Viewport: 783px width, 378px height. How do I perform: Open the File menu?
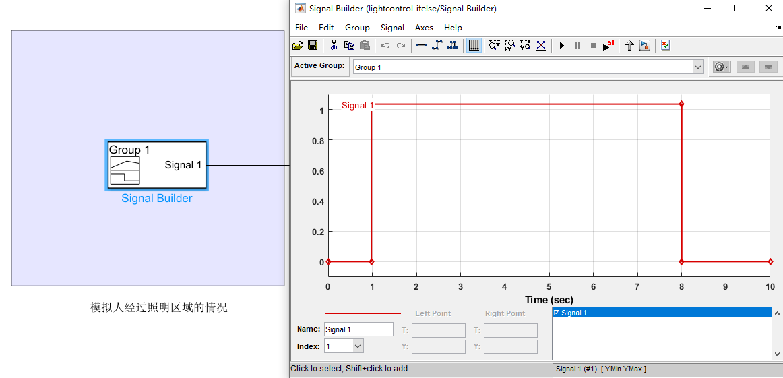(x=302, y=28)
